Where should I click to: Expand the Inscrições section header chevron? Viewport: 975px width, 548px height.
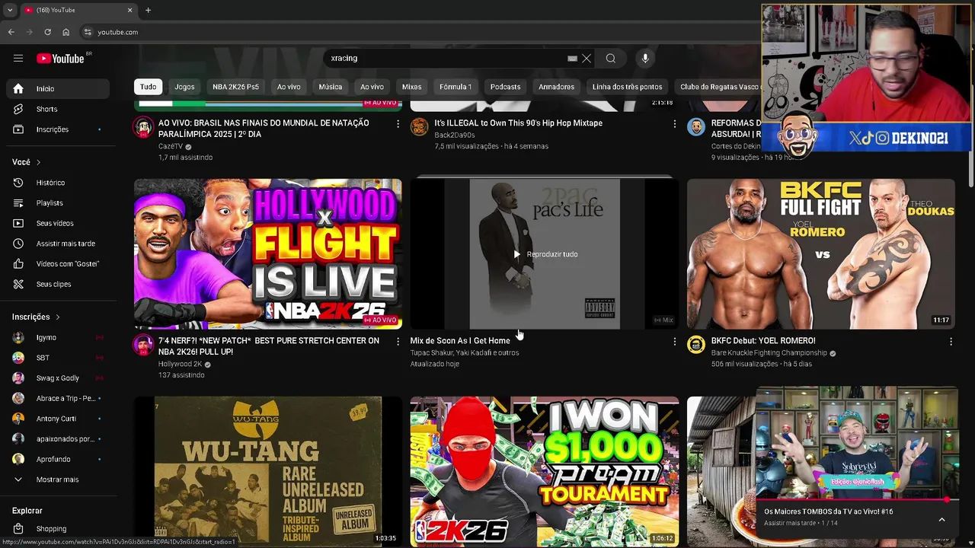pos(57,317)
